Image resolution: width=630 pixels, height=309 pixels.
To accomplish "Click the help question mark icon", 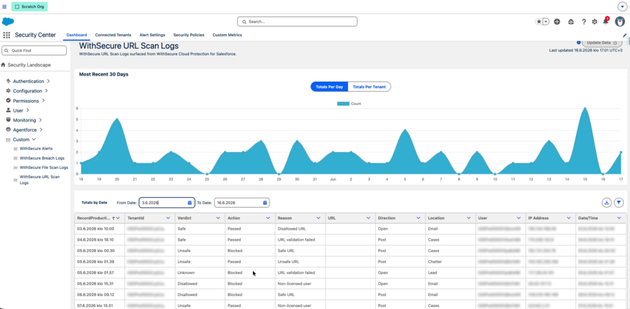I will 584,22.
